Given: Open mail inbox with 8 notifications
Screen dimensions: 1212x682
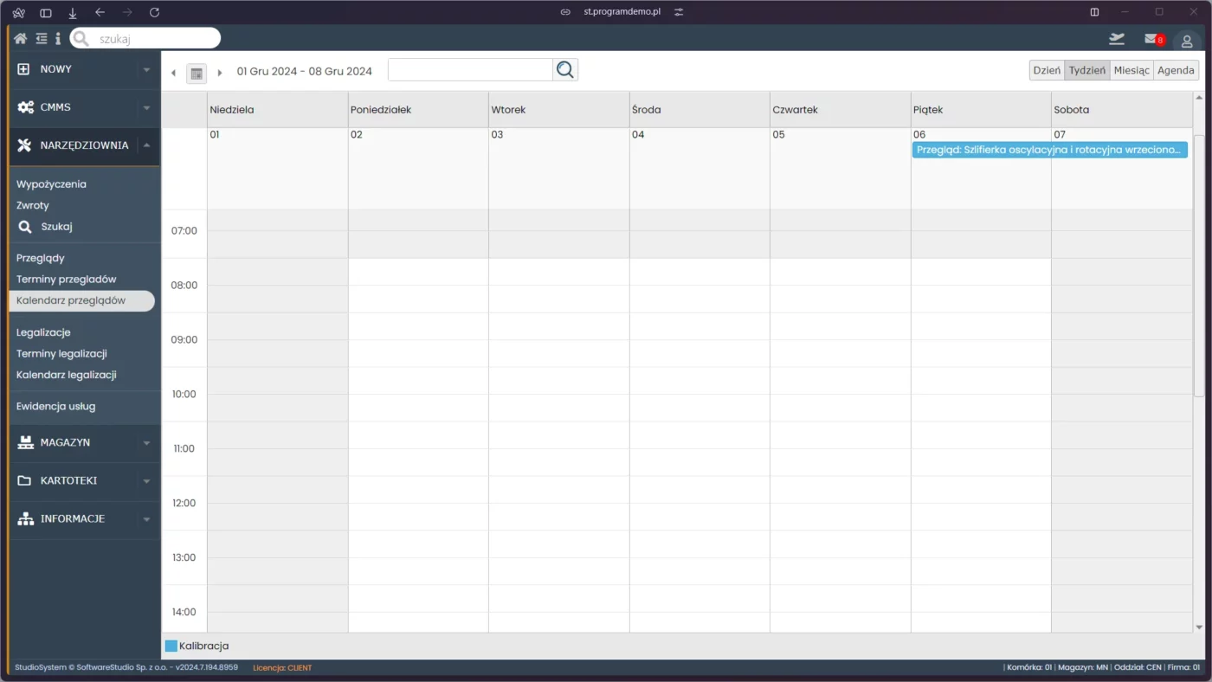Looking at the screenshot, I should [x=1152, y=39].
